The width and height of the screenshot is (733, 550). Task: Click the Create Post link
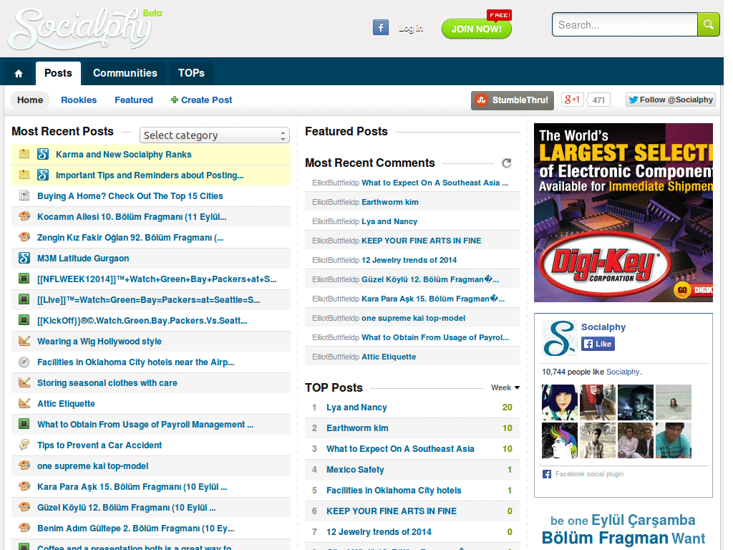[x=207, y=100]
